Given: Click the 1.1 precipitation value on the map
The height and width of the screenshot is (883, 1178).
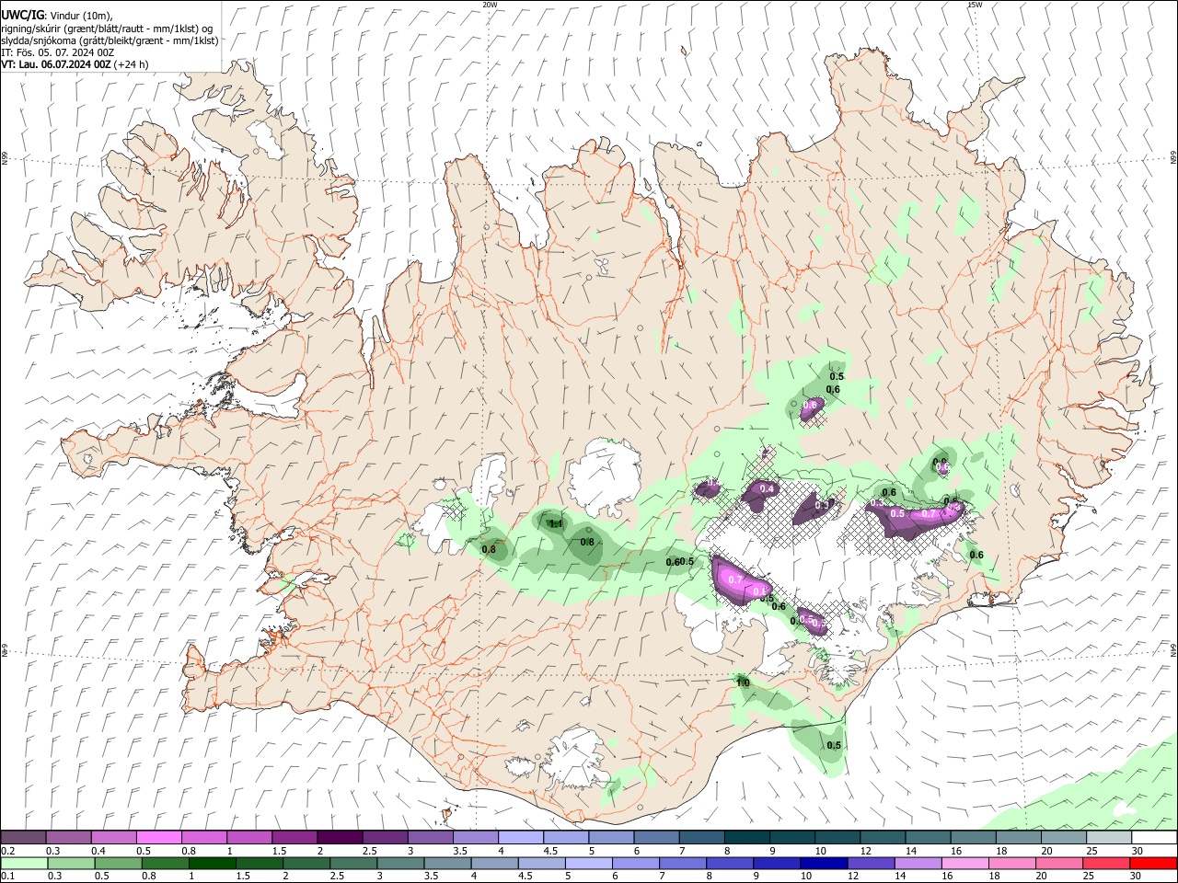Looking at the screenshot, I should (555, 524).
